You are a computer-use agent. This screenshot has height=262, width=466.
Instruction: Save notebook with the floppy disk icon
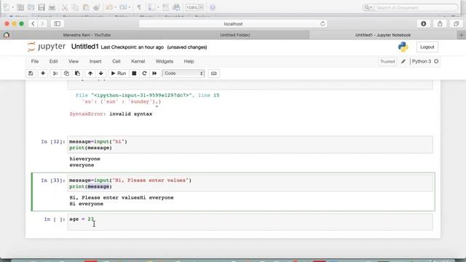31,74
